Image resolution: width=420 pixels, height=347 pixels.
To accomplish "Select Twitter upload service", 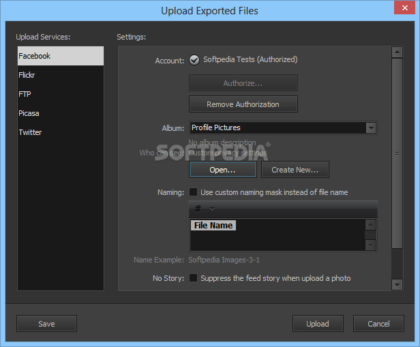I will coord(61,132).
